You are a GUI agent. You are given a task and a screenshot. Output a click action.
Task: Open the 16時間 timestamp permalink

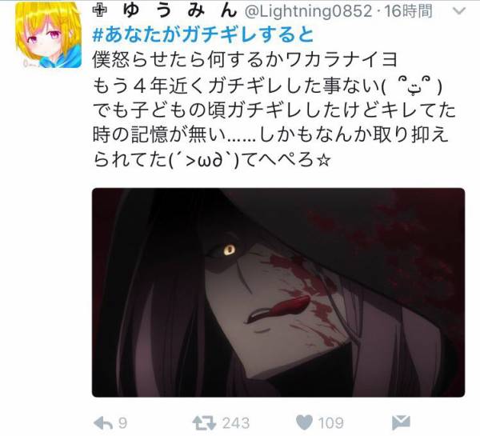coord(409,12)
